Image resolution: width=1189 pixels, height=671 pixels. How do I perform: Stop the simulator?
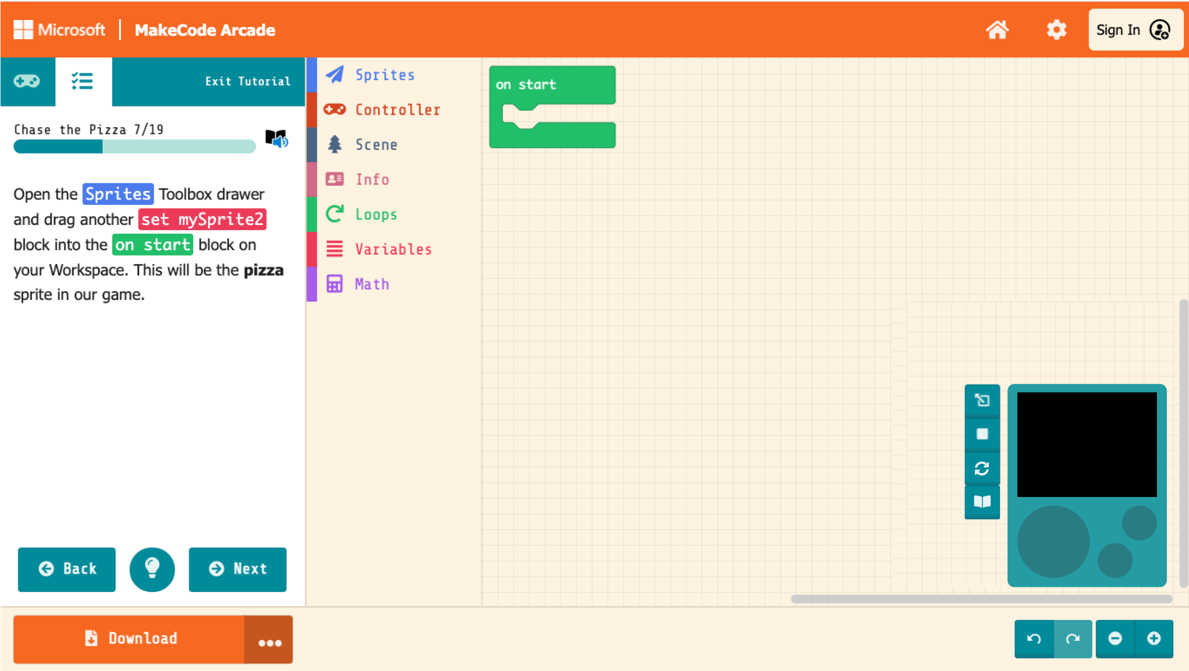[982, 434]
